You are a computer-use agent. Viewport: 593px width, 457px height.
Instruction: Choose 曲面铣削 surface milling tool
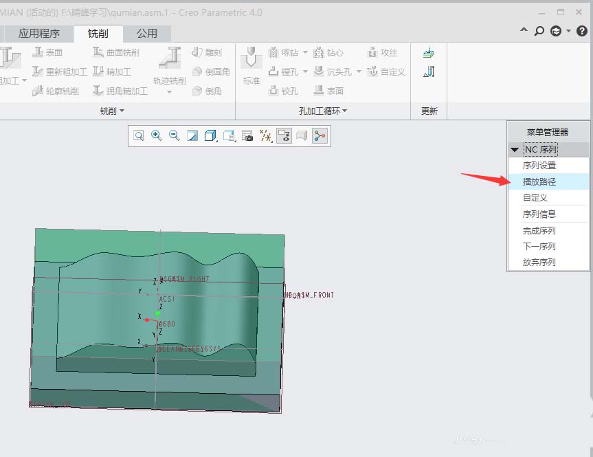point(116,52)
